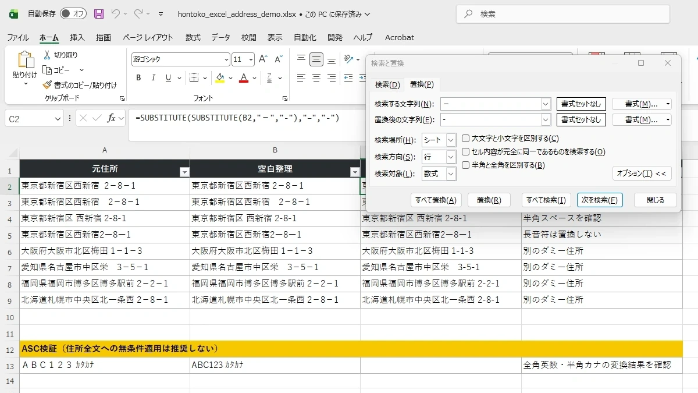The height and width of the screenshot is (393, 698).
Task: Select cell A4 東京都新宿区 西新宿 2-8-1
Action: coord(105,218)
